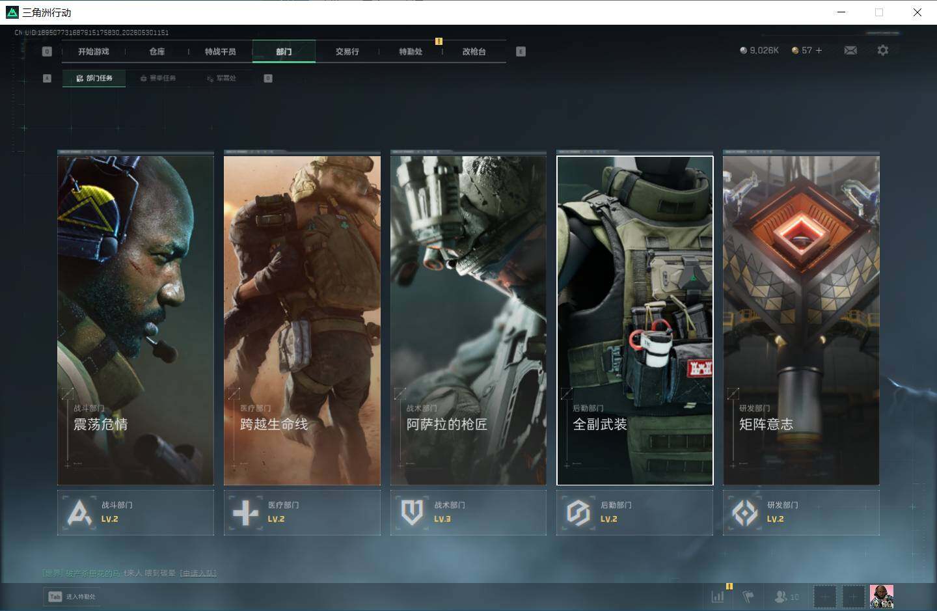Click the 申请入队 link in chat
This screenshot has width=937, height=611.
click(198, 573)
